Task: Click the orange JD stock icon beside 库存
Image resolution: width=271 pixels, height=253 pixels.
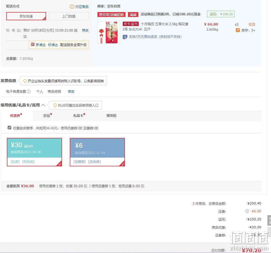Action: click(238, 30)
